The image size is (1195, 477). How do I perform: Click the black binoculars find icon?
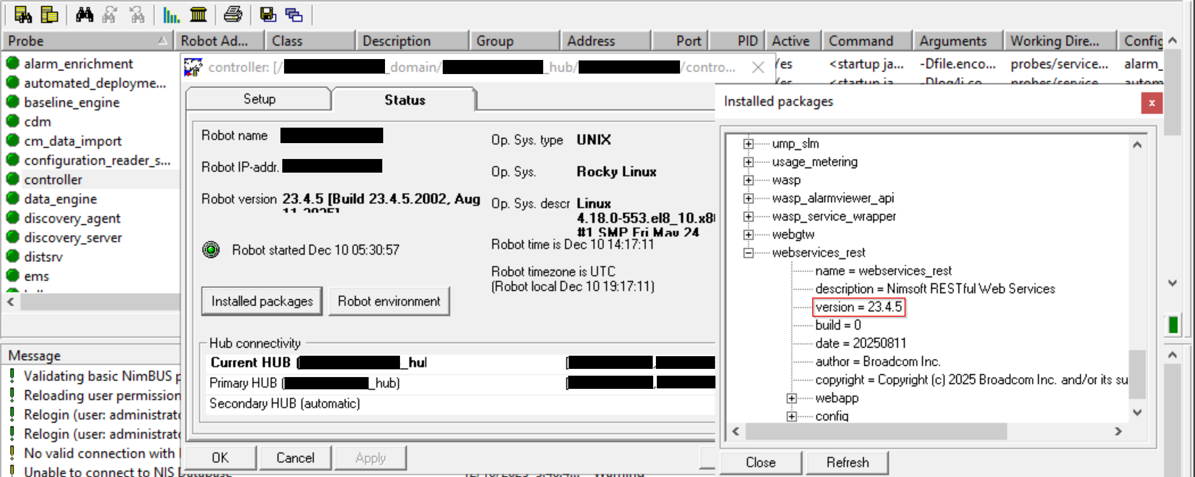pyautogui.click(x=85, y=15)
